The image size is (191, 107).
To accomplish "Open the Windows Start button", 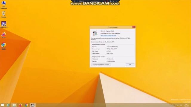I will coord(2,105).
